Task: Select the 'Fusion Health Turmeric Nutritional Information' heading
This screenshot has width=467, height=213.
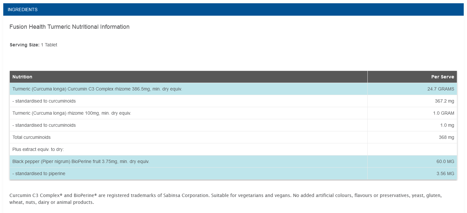Action: (x=70, y=27)
